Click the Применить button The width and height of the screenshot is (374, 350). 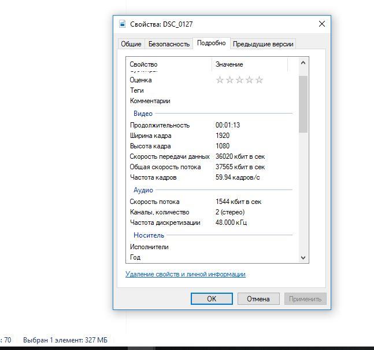(305, 299)
